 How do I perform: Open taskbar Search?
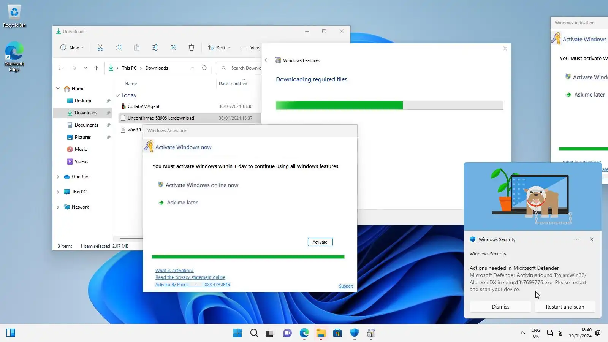(x=254, y=333)
